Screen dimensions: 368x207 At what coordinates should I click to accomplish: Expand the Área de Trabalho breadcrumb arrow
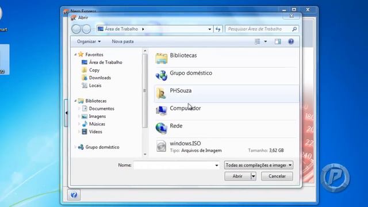click(143, 29)
